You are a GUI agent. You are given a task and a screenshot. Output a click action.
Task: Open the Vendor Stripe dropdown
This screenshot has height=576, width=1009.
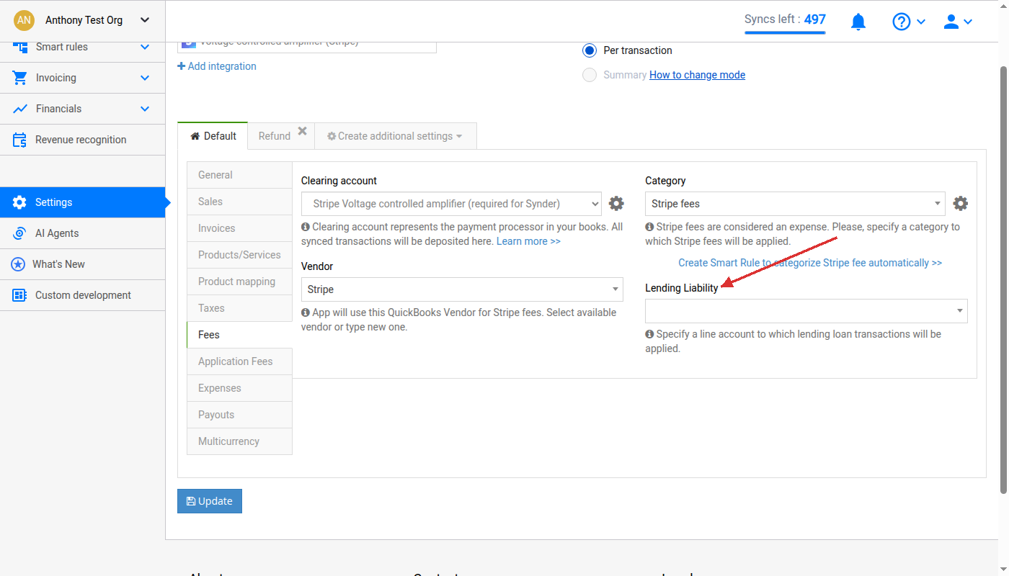[462, 289]
